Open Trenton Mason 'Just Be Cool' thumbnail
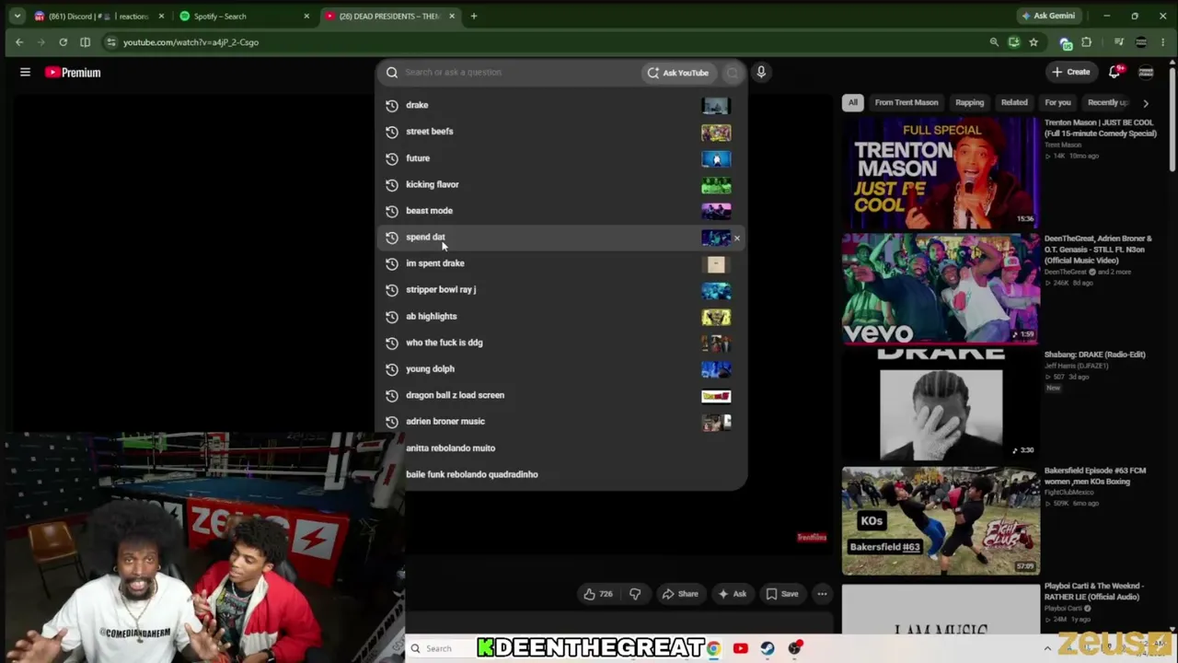The width and height of the screenshot is (1178, 663). [x=941, y=172]
